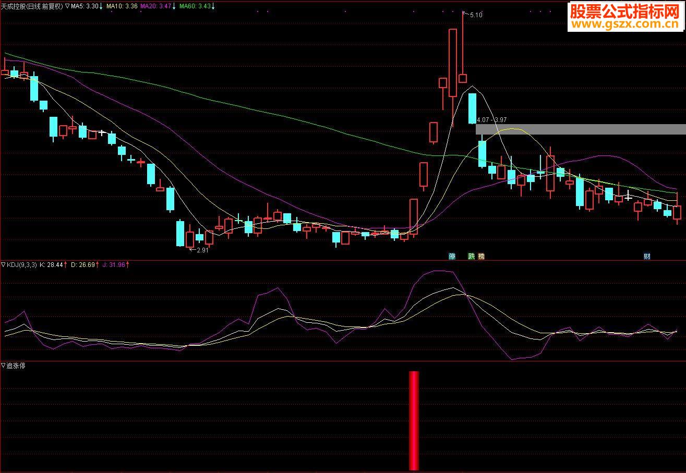686x473 pixels.
Task: Open the 财 financial report marker
Action: point(647,256)
